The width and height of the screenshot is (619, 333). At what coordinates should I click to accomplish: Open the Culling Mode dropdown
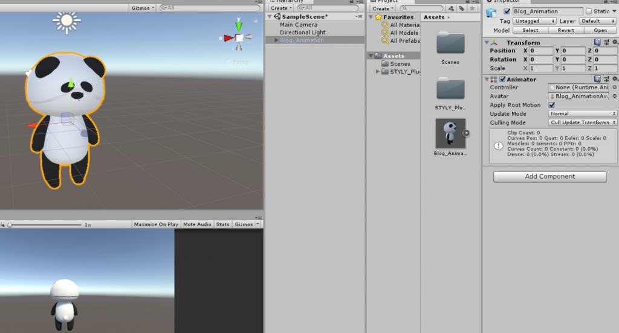click(x=582, y=122)
